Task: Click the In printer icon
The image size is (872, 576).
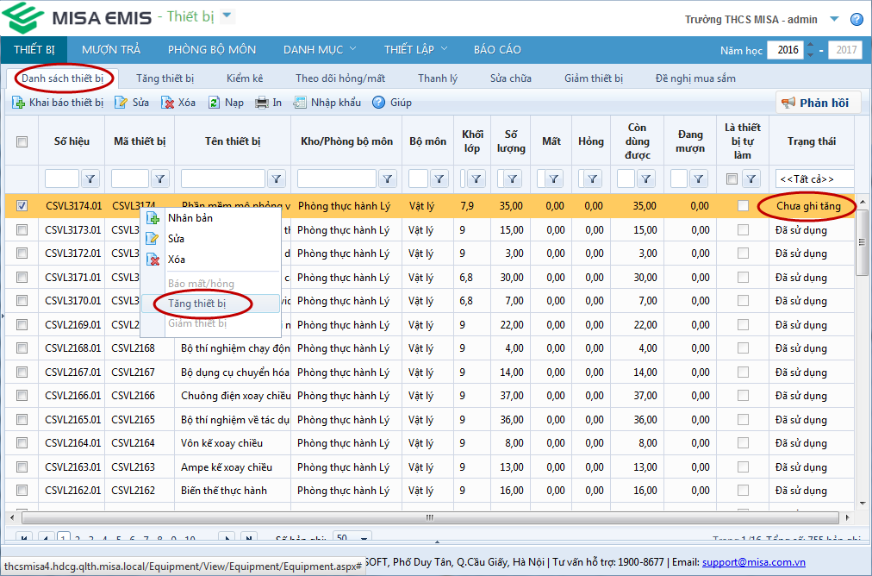Action: click(262, 103)
